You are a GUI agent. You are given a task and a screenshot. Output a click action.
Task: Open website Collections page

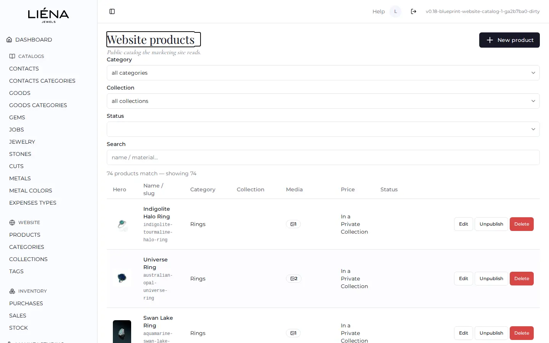[x=28, y=259]
